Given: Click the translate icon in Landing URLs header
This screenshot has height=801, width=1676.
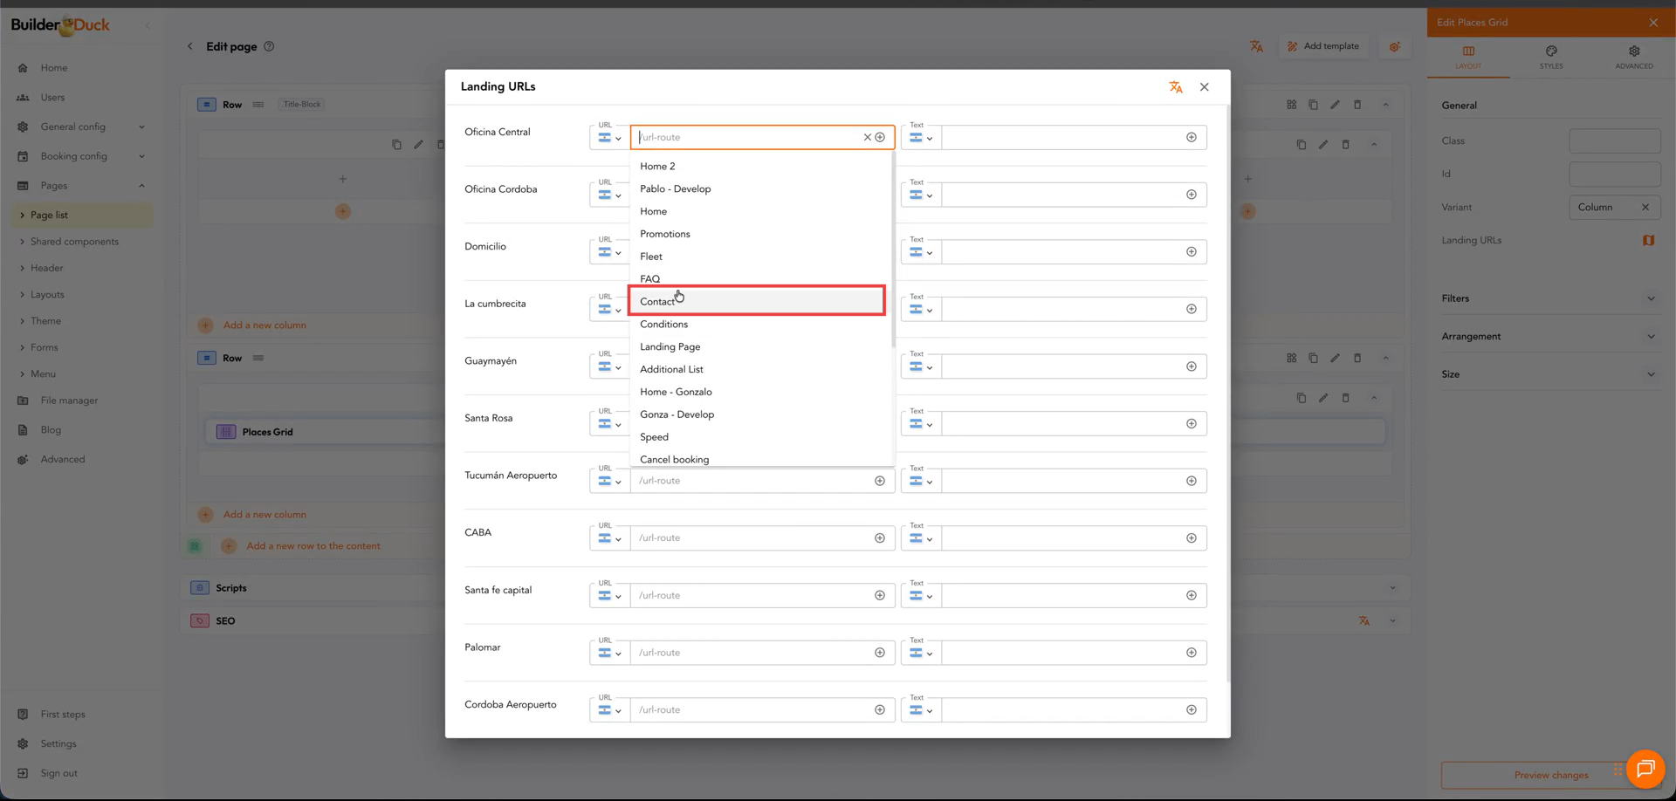Looking at the screenshot, I should [1176, 87].
